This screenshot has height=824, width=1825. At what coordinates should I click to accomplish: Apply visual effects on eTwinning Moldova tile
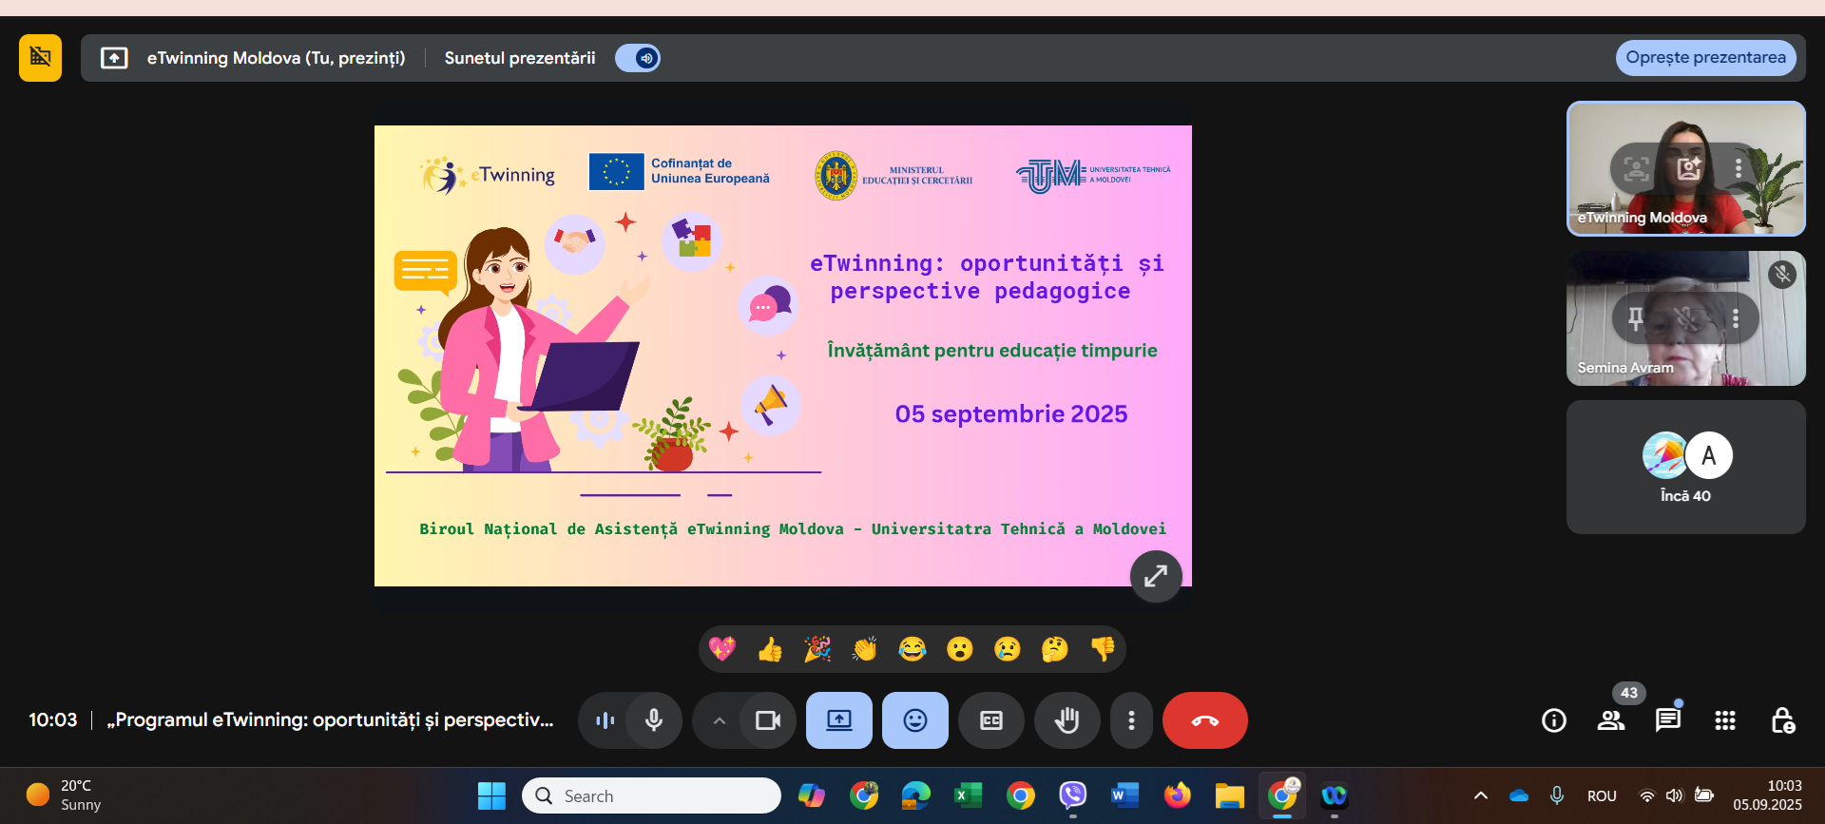pyautogui.click(x=1688, y=169)
